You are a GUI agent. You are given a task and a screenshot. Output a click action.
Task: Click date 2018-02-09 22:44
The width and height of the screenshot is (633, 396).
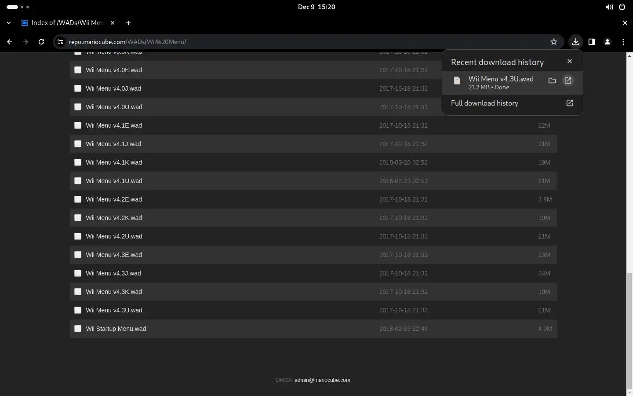(x=404, y=329)
